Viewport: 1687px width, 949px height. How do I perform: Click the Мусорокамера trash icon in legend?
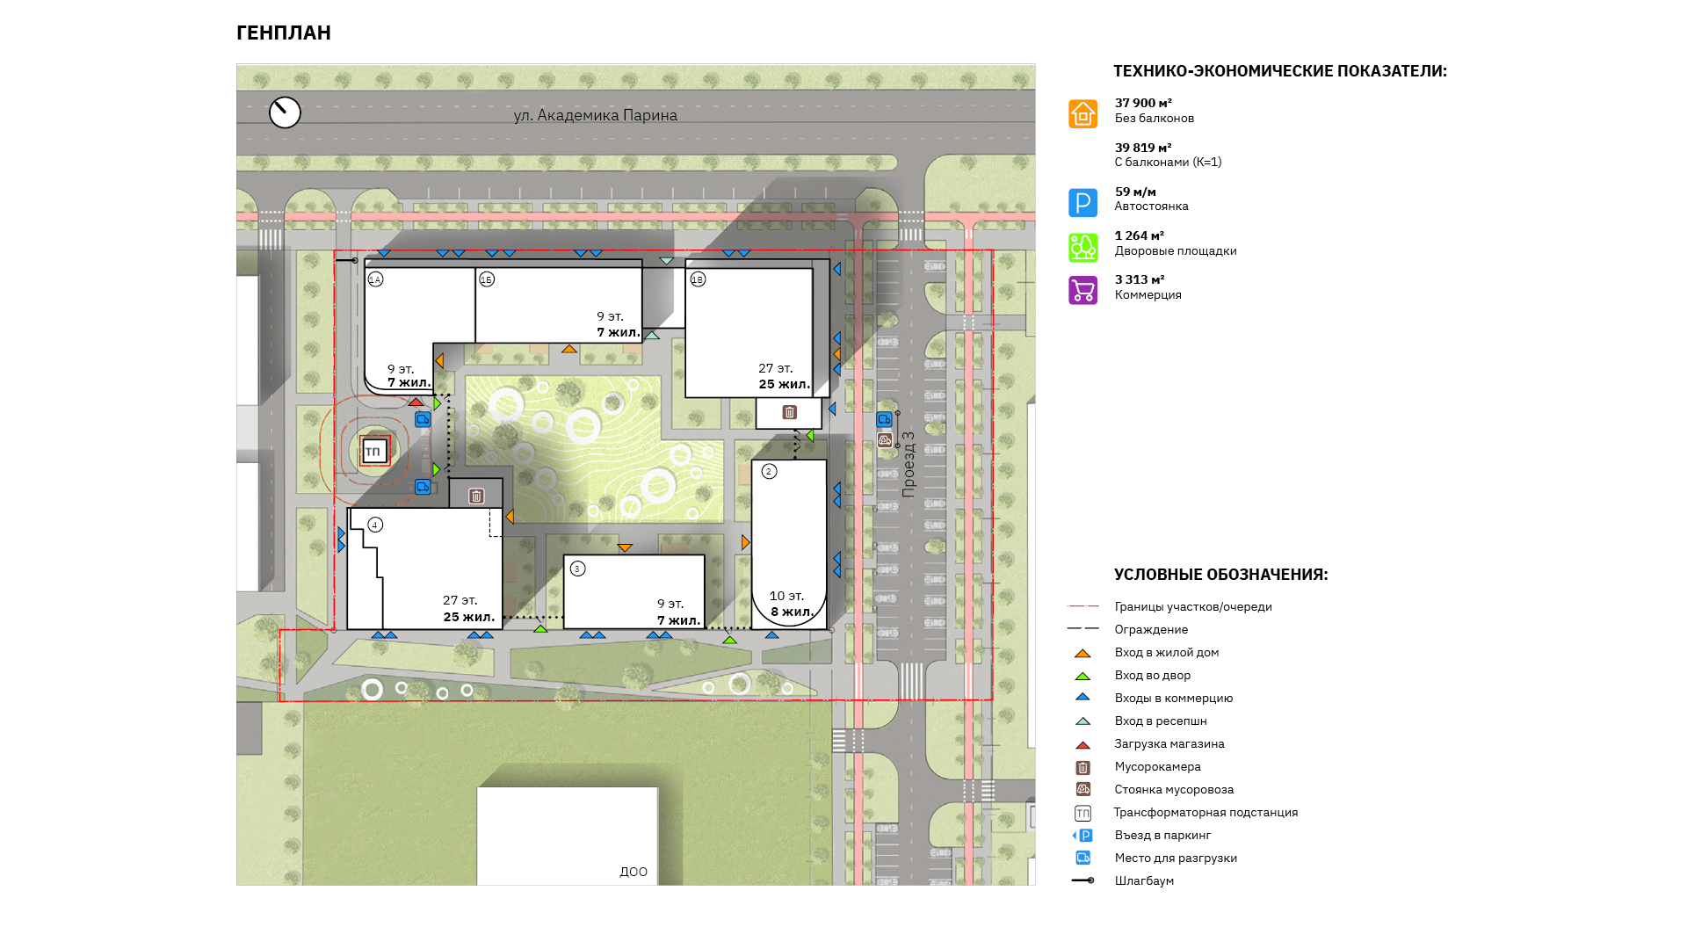[x=1082, y=768]
